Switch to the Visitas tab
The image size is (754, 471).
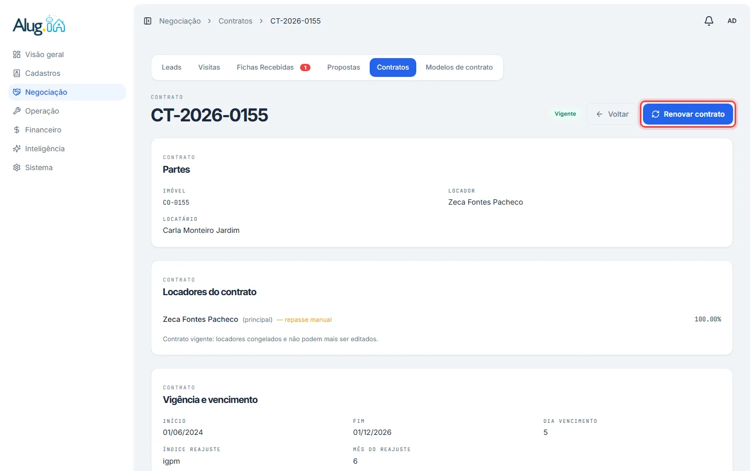209,68
